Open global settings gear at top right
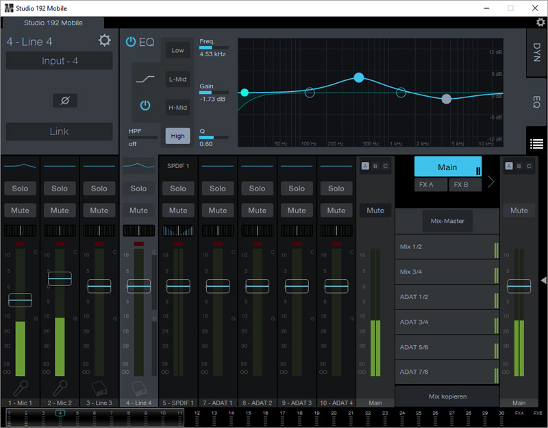 (540, 23)
